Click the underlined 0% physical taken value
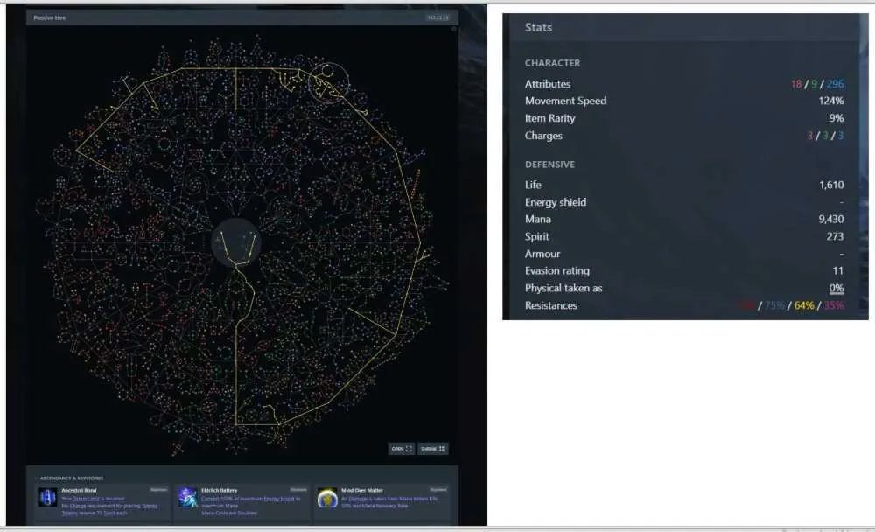This screenshot has height=532, width=875. [x=836, y=288]
